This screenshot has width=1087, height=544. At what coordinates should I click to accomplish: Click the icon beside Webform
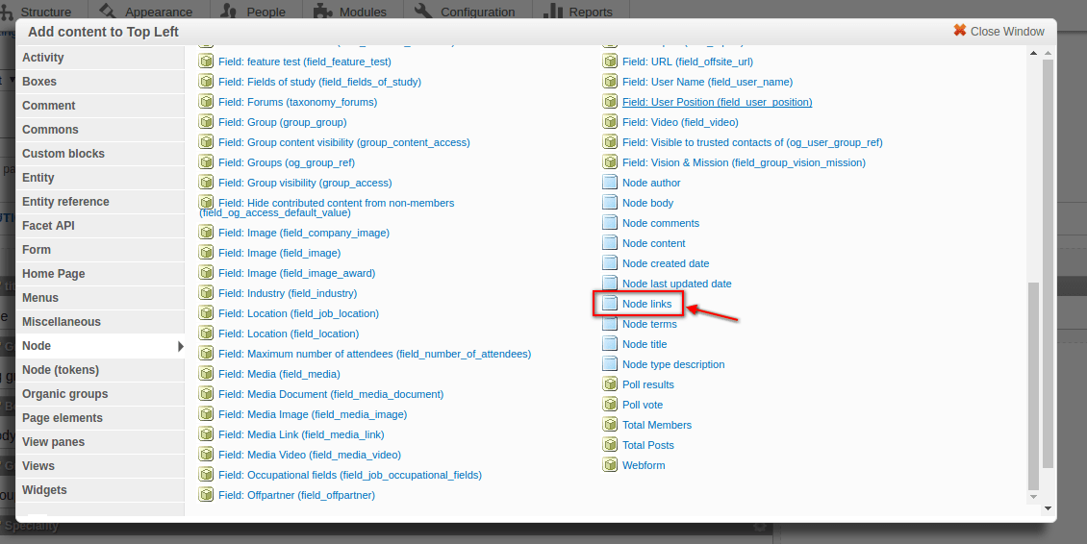610,464
